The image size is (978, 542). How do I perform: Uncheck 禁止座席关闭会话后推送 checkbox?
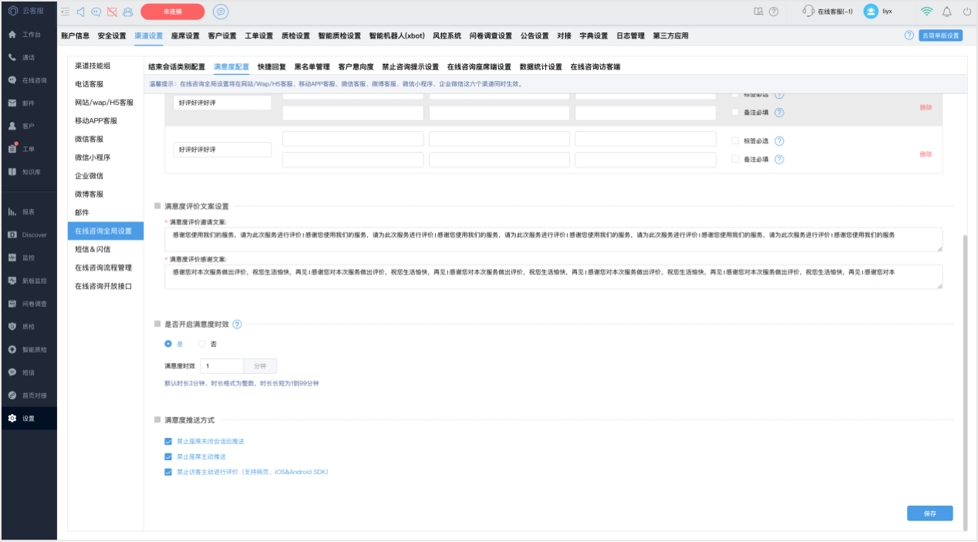167,442
